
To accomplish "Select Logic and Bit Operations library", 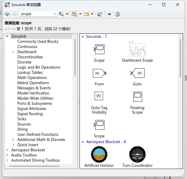I will pos(39,67).
